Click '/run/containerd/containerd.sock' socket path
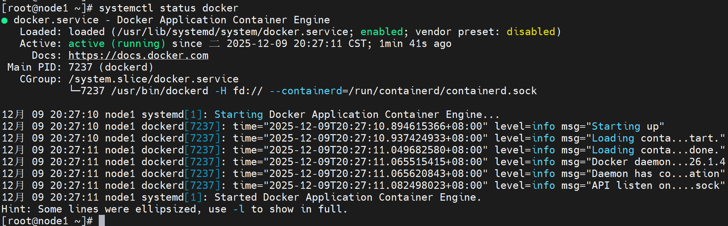 point(443,91)
